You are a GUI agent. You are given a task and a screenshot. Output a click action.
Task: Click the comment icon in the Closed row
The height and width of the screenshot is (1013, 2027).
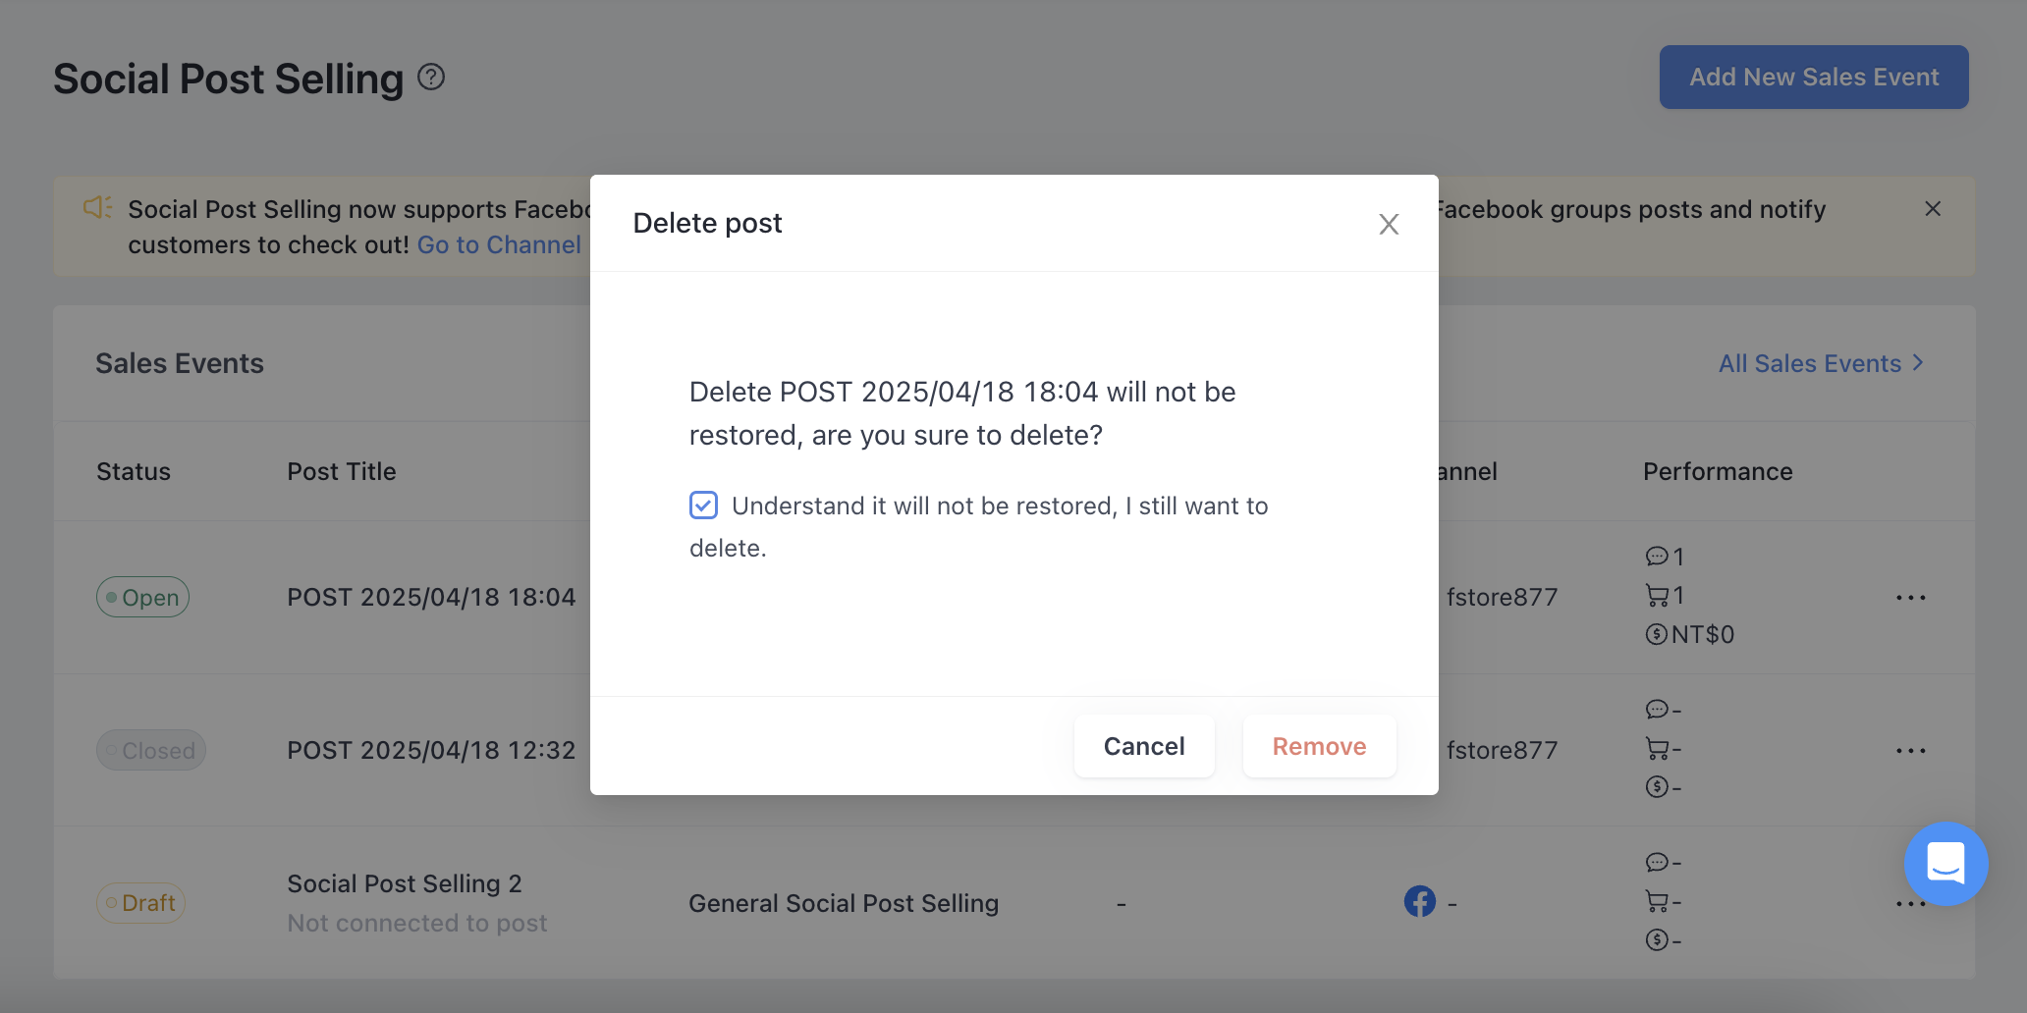pyautogui.click(x=1657, y=709)
